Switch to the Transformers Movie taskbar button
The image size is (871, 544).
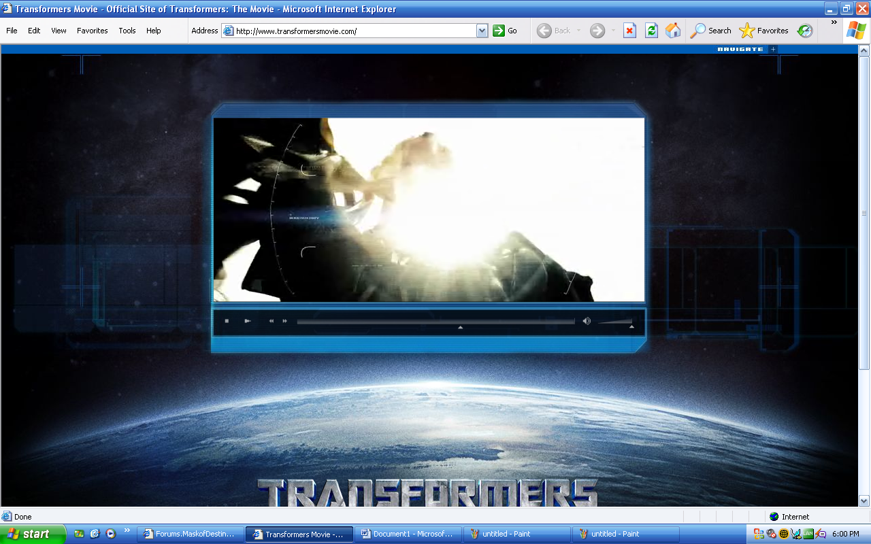pos(299,534)
